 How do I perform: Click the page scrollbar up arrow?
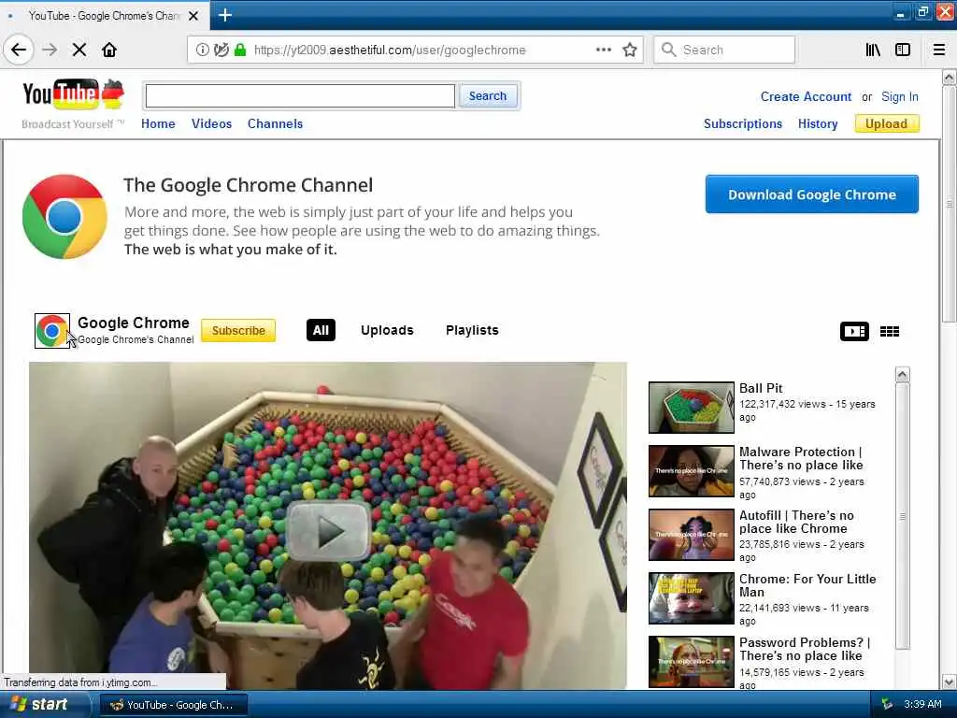pos(949,78)
